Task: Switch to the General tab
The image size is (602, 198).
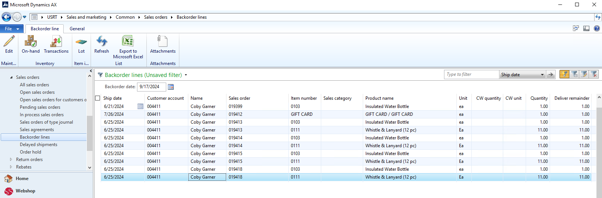Action: click(77, 29)
